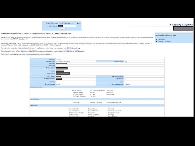The image size is (195, 146).
Task: Click the Mailing Address field label
Action: click(x=51, y=73)
